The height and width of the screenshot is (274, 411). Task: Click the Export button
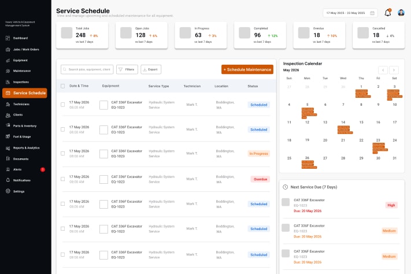(151, 69)
